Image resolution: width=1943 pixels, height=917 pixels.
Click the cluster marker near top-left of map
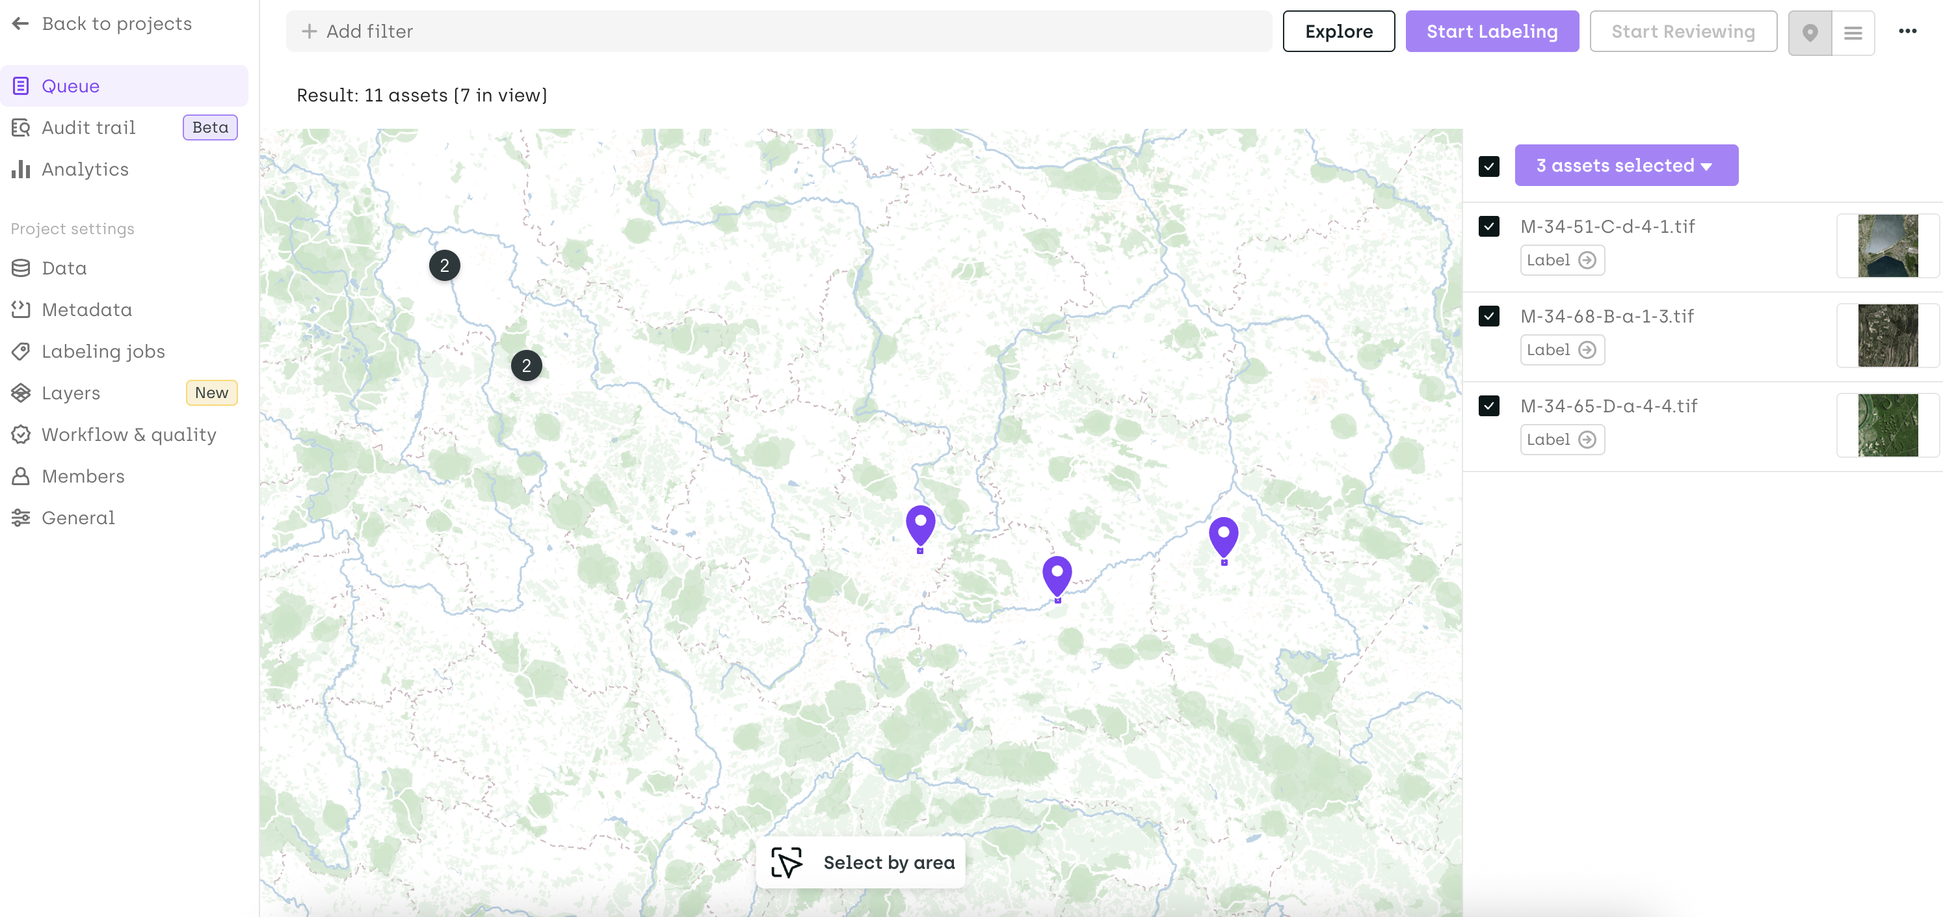[444, 265]
